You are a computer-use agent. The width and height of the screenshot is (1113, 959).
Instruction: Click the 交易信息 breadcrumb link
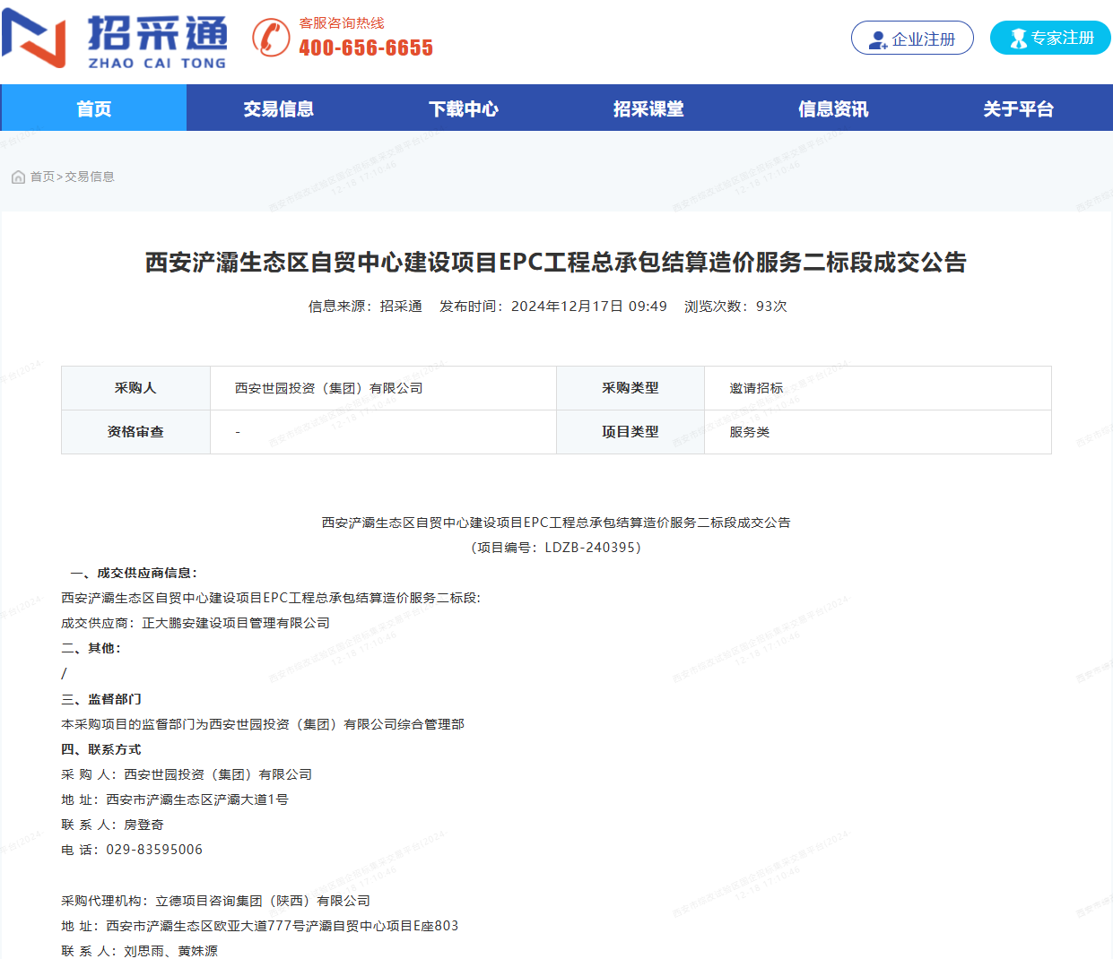tap(90, 177)
